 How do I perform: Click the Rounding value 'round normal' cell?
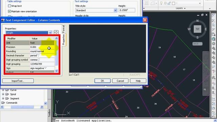pos(42,51)
